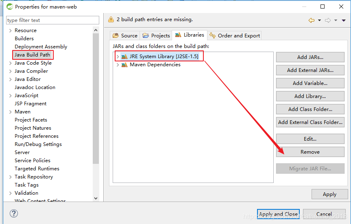The image size is (351, 224).
Task: Select Service Policies in the tree
Action: point(33,161)
